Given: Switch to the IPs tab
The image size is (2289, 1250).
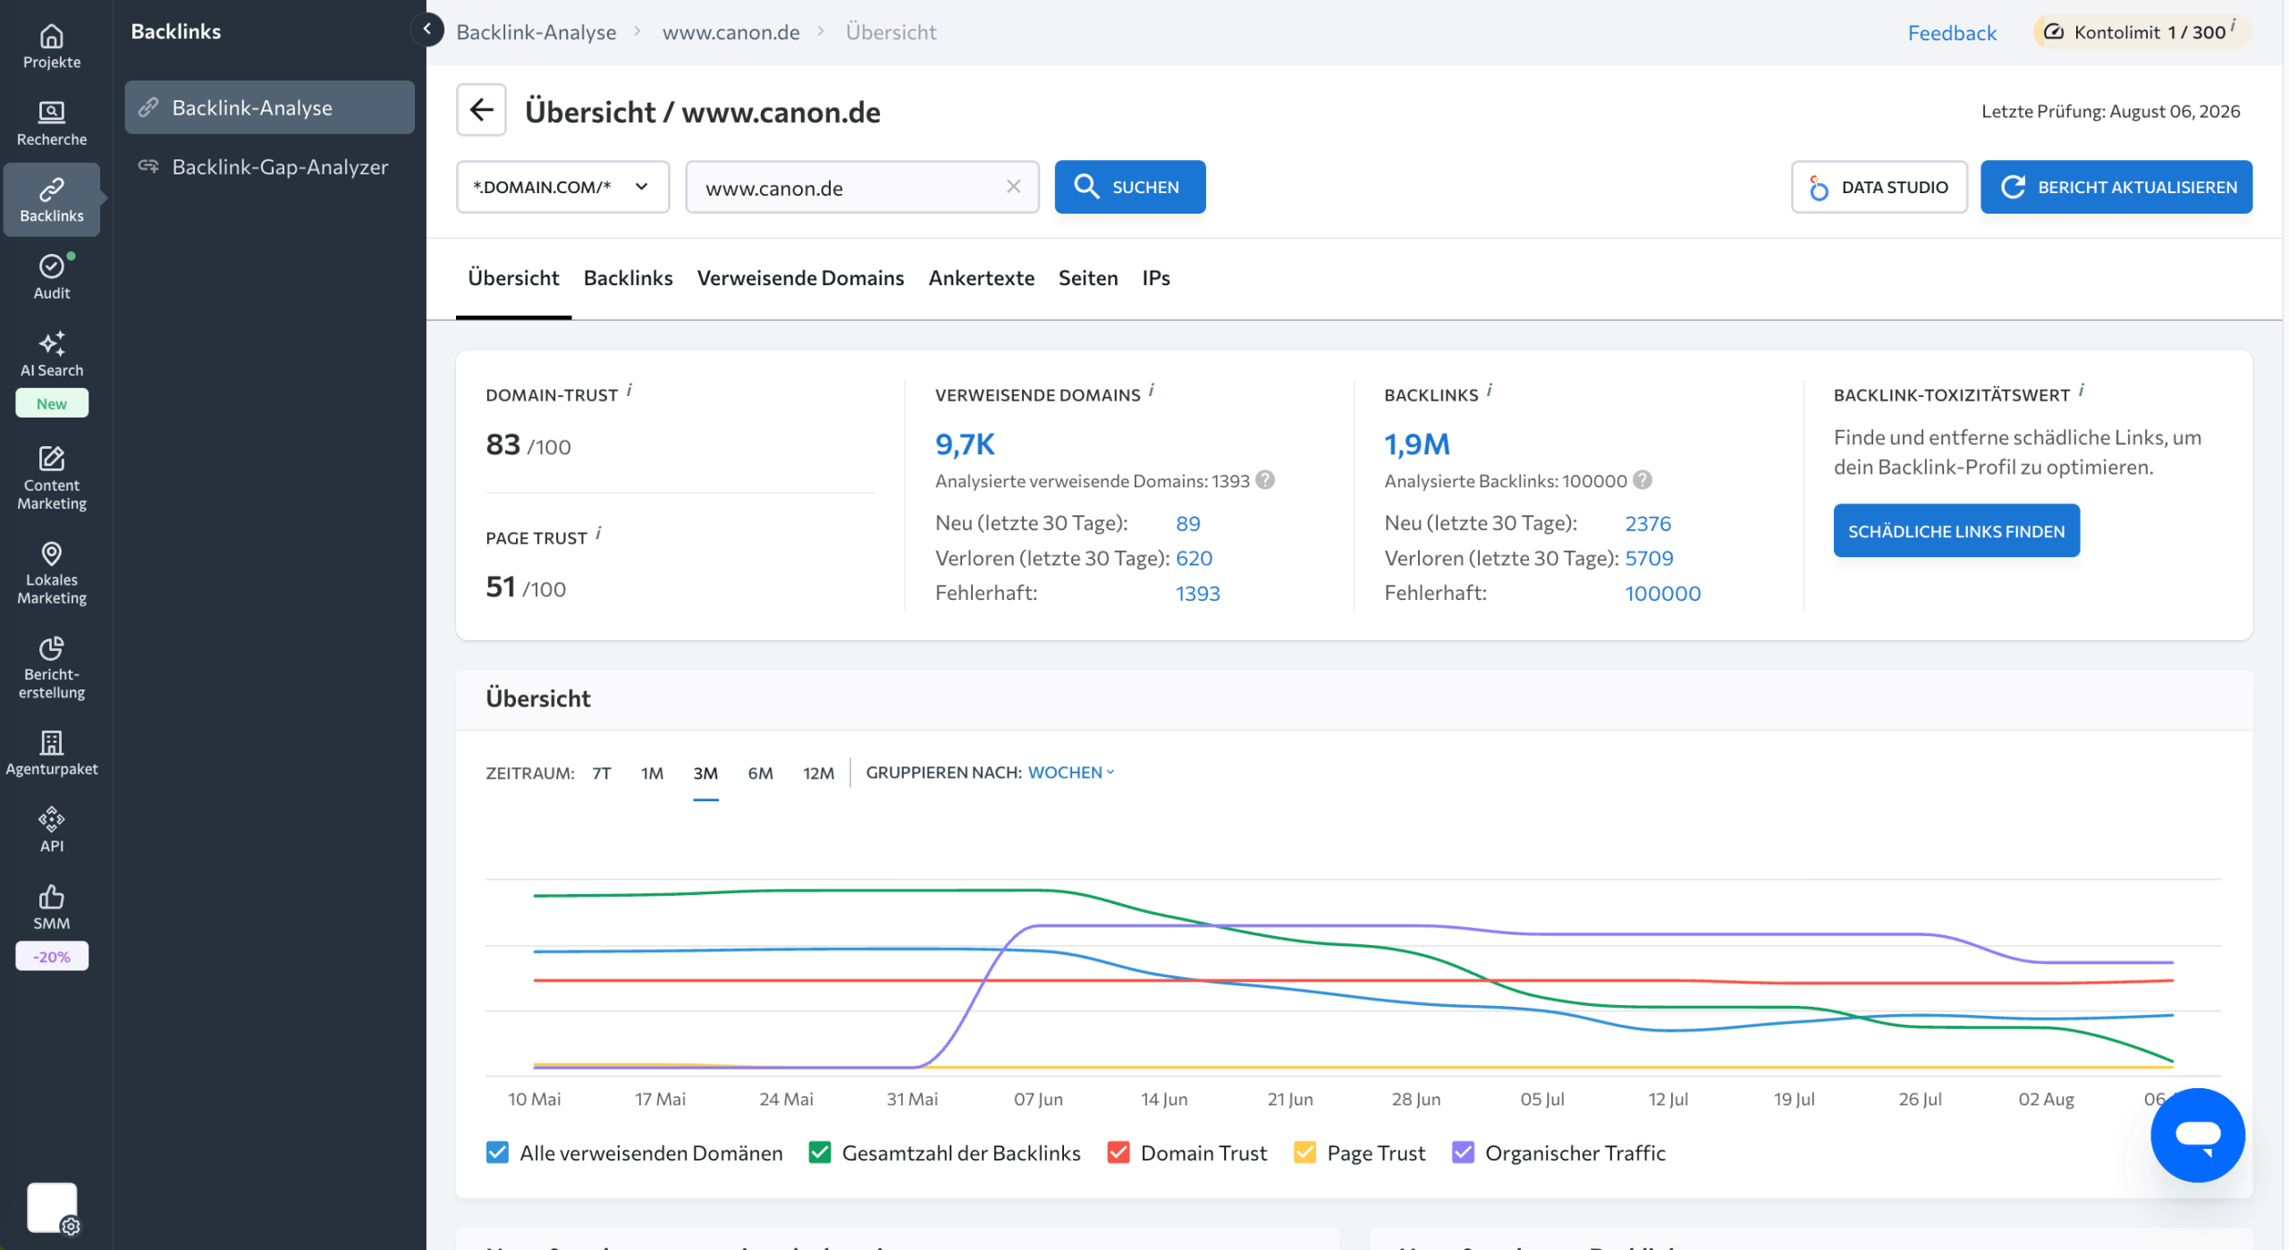Looking at the screenshot, I should (x=1156, y=278).
